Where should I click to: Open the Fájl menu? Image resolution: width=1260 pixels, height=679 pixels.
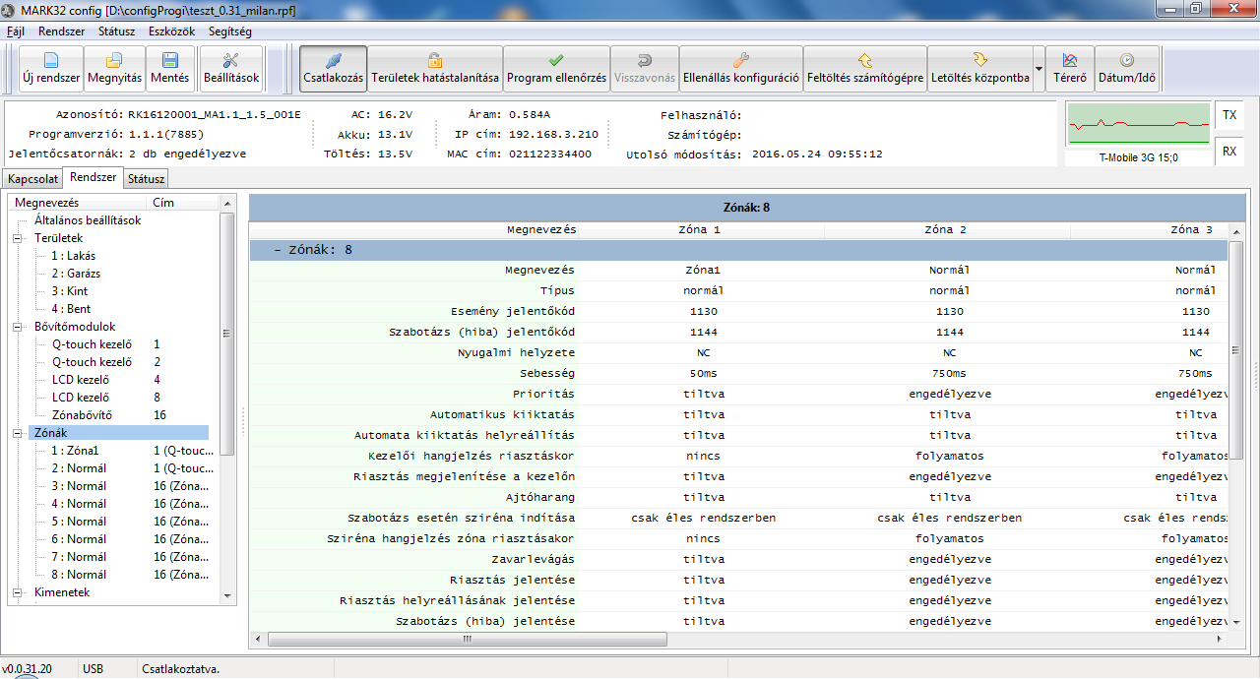(x=16, y=31)
